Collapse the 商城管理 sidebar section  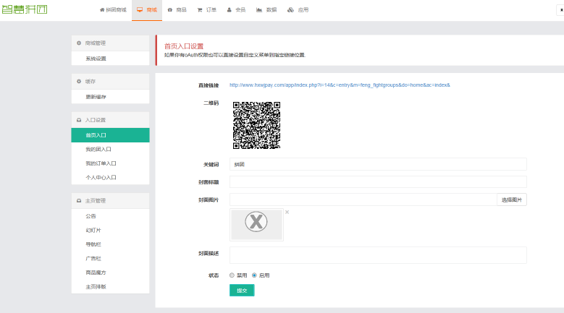point(111,43)
